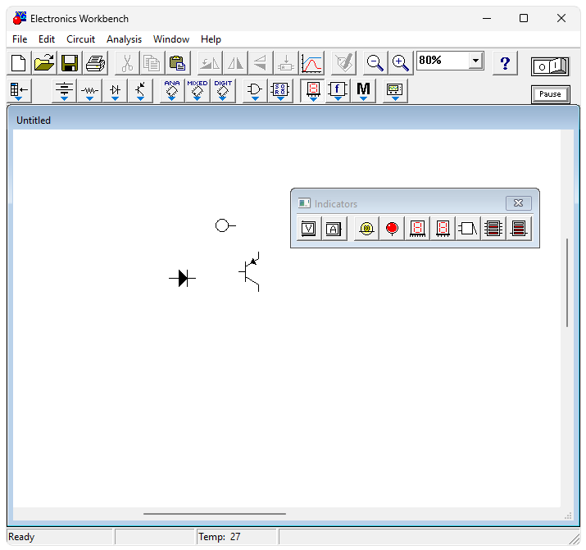Click Flip Vertical icon
Screen dimensions: 586x550
tap(261, 63)
